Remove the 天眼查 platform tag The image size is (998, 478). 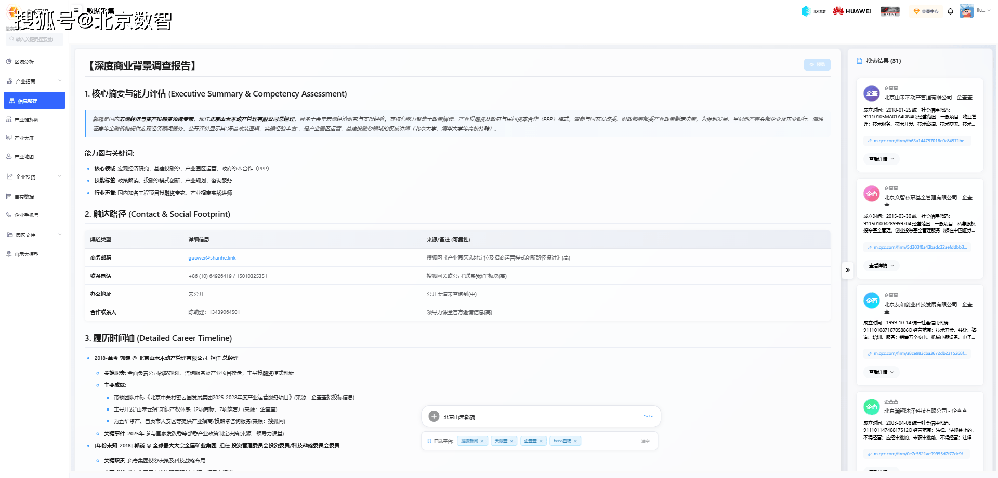click(x=511, y=441)
